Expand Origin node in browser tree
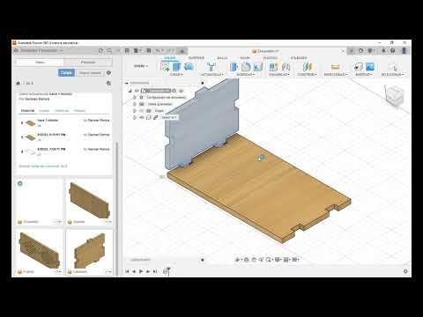The width and height of the screenshot is (423, 317). click(135, 111)
